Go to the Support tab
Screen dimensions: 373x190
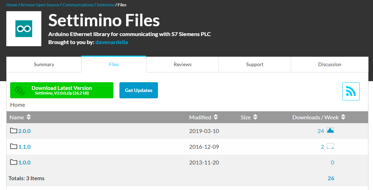[x=255, y=64]
